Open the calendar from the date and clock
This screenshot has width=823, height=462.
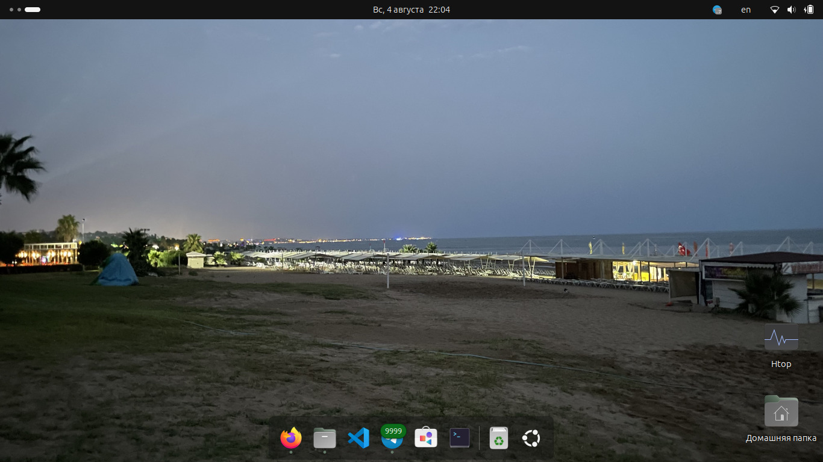tap(411, 10)
